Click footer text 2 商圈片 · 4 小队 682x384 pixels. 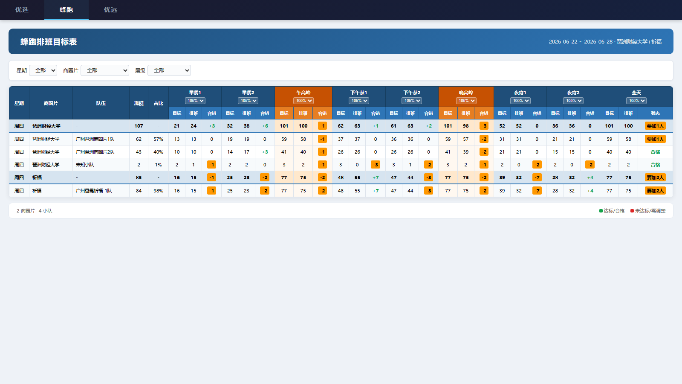coord(35,211)
